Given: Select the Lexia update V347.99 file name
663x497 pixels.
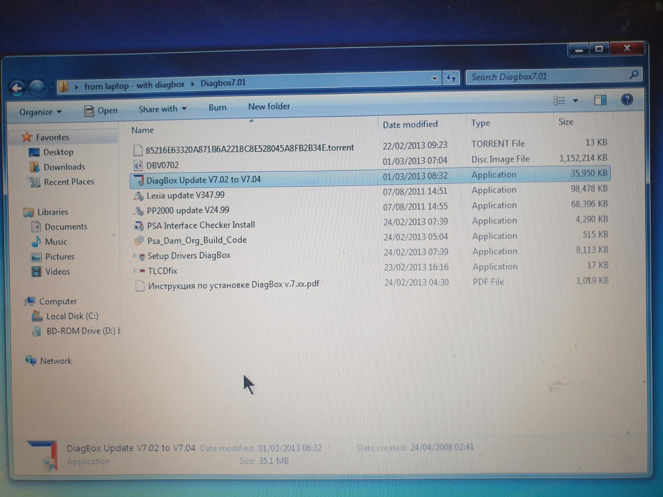Looking at the screenshot, I should click(x=186, y=195).
